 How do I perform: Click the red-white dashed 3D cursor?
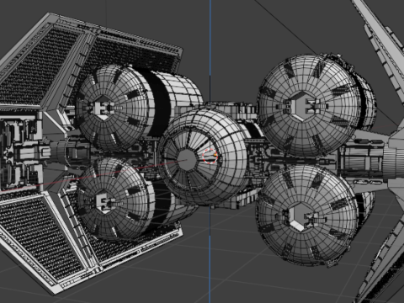(x=210, y=157)
